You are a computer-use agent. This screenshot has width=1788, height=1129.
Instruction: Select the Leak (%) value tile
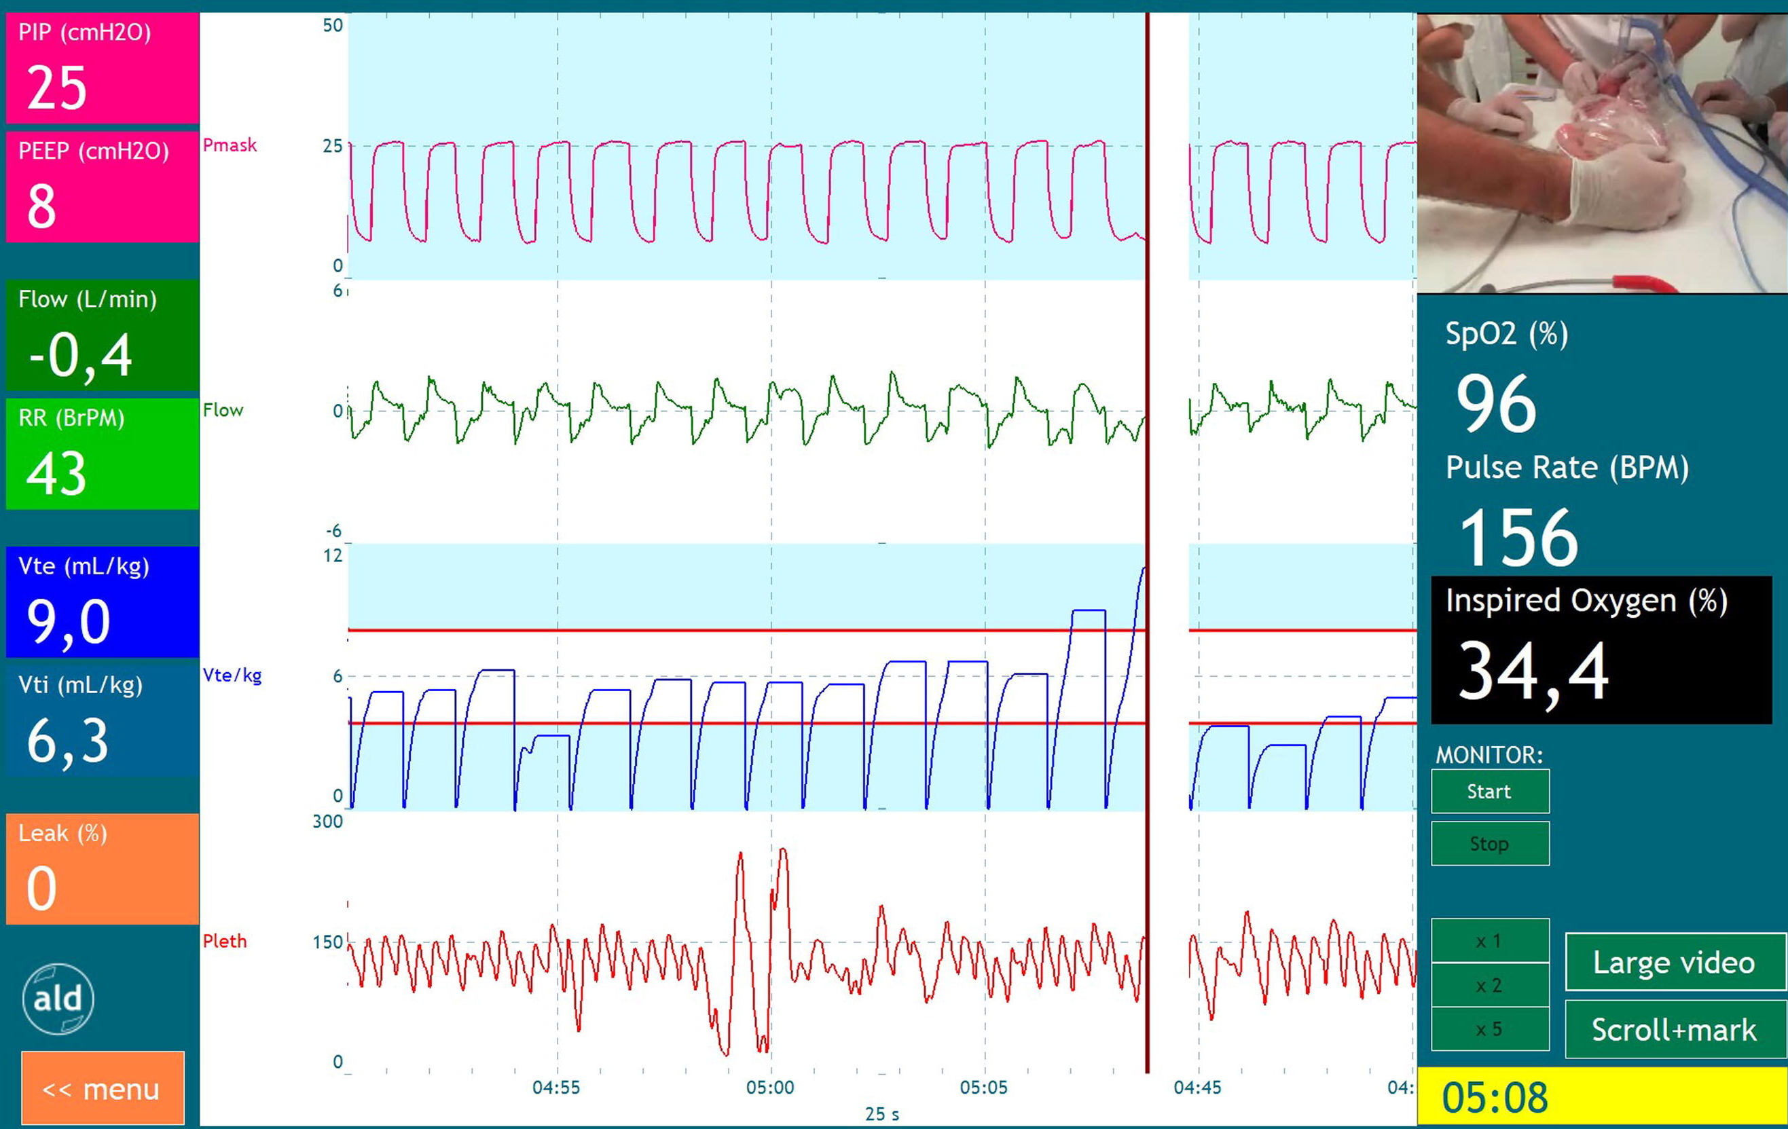(103, 869)
